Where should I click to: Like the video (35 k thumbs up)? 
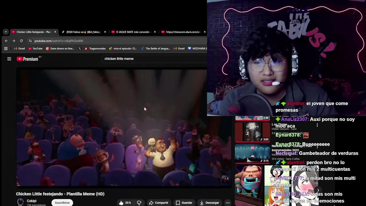[x=125, y=203]
